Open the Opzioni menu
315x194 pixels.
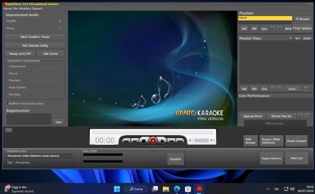point(37,9)
